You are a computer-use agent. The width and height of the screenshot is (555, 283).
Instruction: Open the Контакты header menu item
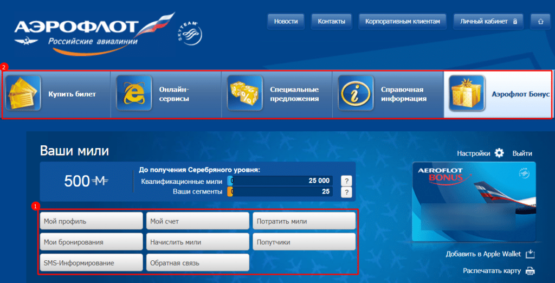click(x=332, y=22)
